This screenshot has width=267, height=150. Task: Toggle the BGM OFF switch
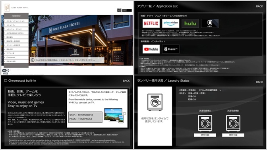[x=127, y=10]
